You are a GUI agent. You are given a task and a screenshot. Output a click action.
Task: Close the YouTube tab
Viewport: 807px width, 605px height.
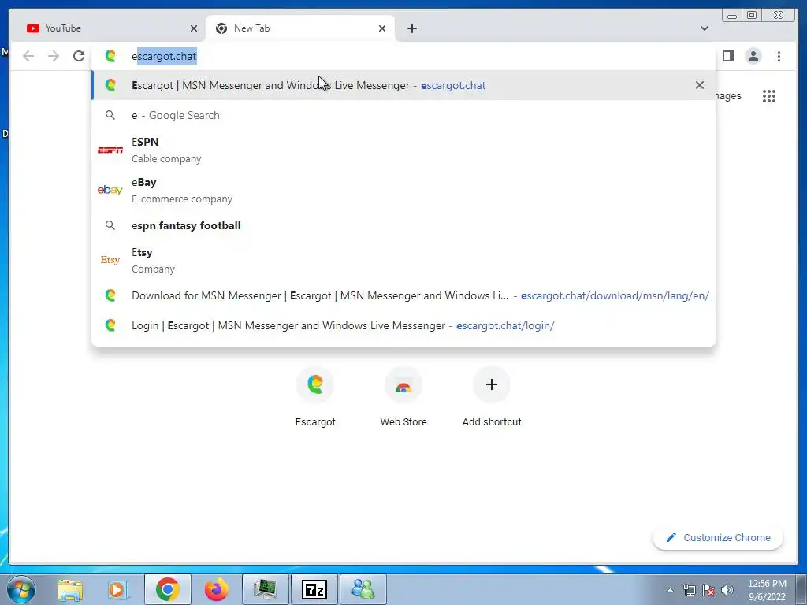click(194, 28)
